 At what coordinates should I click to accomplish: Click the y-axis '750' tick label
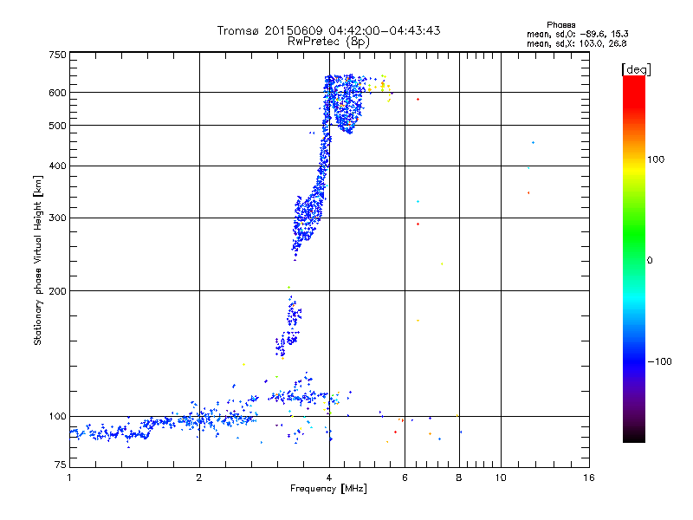[x=57, y=55]
